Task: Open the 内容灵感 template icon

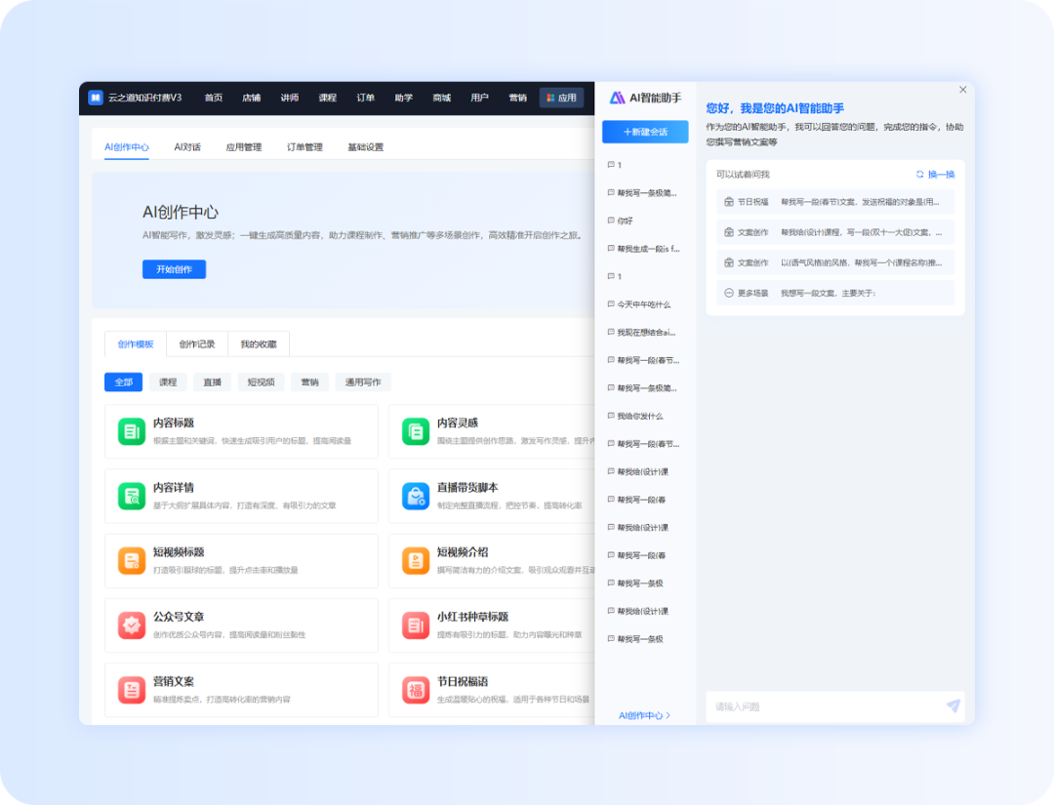Action: pyautogui.click(x=416, y=431)
